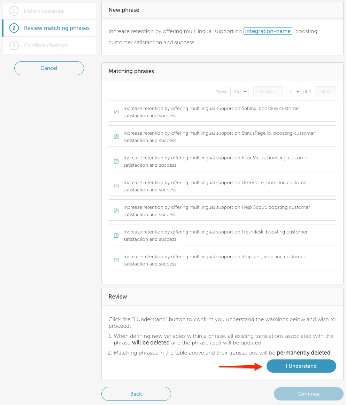The width and height of the screenshot is (346, 405).
Task: Click the integration-name variable tag
Action: tap(268, 31)
